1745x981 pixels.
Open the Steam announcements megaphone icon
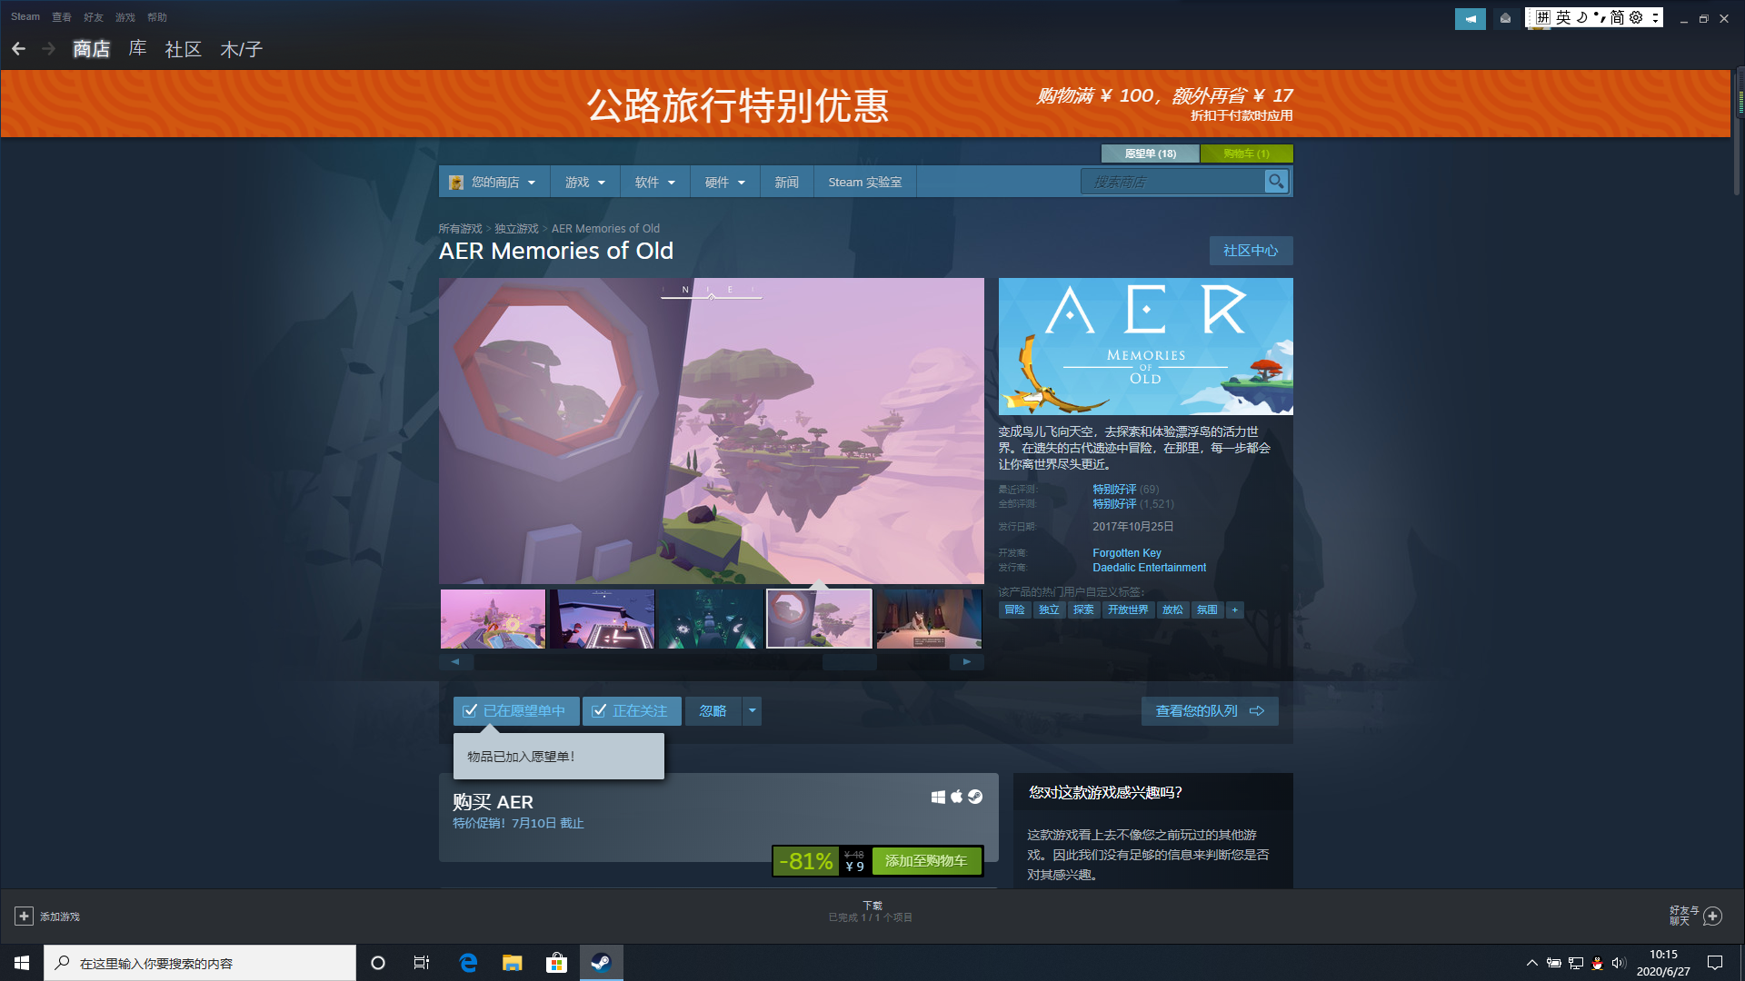pyautogui.click(x=1470, y=18)
